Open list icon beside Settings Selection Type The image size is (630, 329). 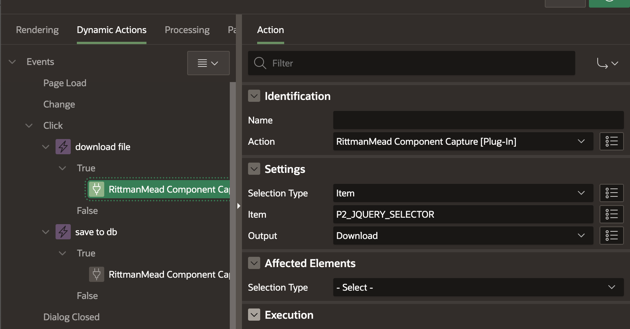(612, 193)
